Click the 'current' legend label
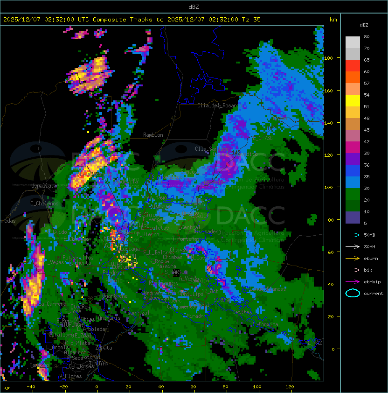Screen dimensions: 388x393 coord(374,293)
